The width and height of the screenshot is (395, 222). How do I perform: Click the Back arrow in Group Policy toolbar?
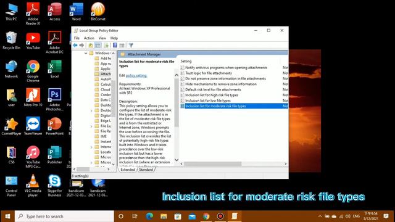(75, 45)
